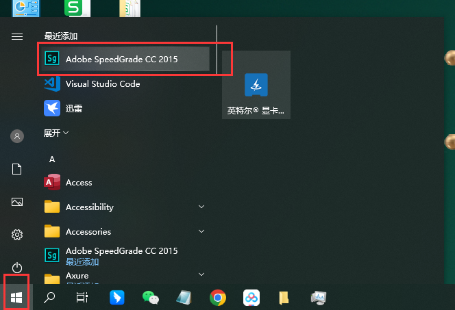Click the user account avatar icon
The image size is (455, 310).
pyautogui.click(x=17, y=136)
